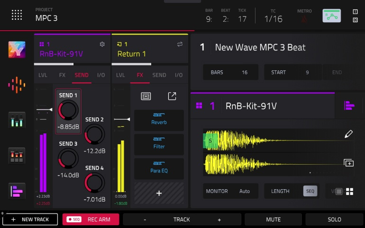The image size is (365, 228).
Task: Open the END field
Action: coord(337,72)
